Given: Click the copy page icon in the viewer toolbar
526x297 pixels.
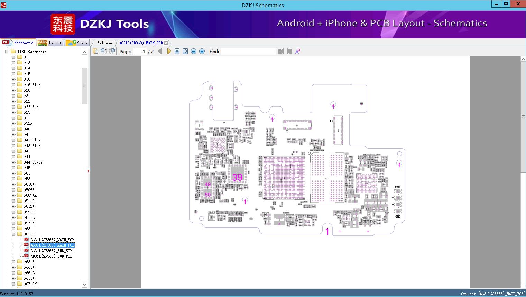Looking at the screenshot, I should click(95, 51).
